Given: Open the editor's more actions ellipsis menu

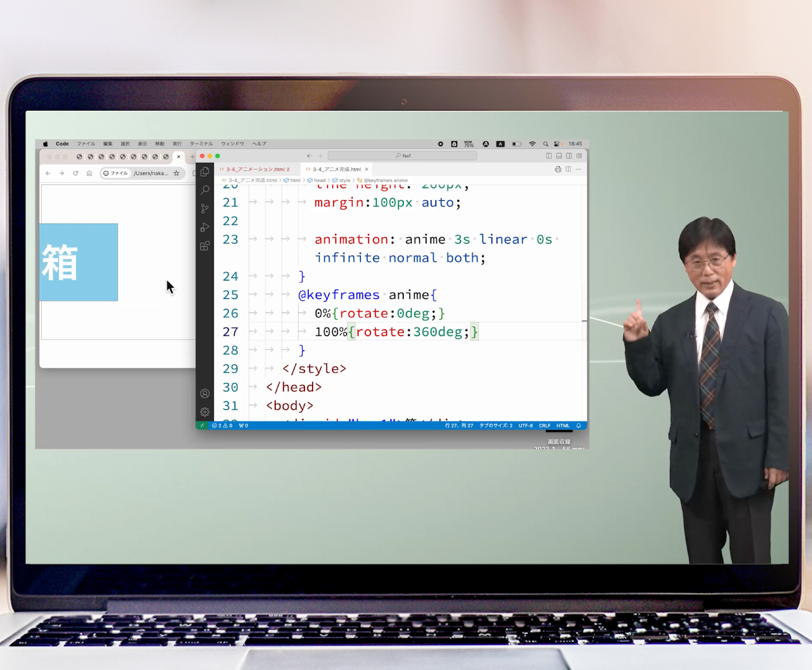Looking at the screenshot, I should point(578,169).
